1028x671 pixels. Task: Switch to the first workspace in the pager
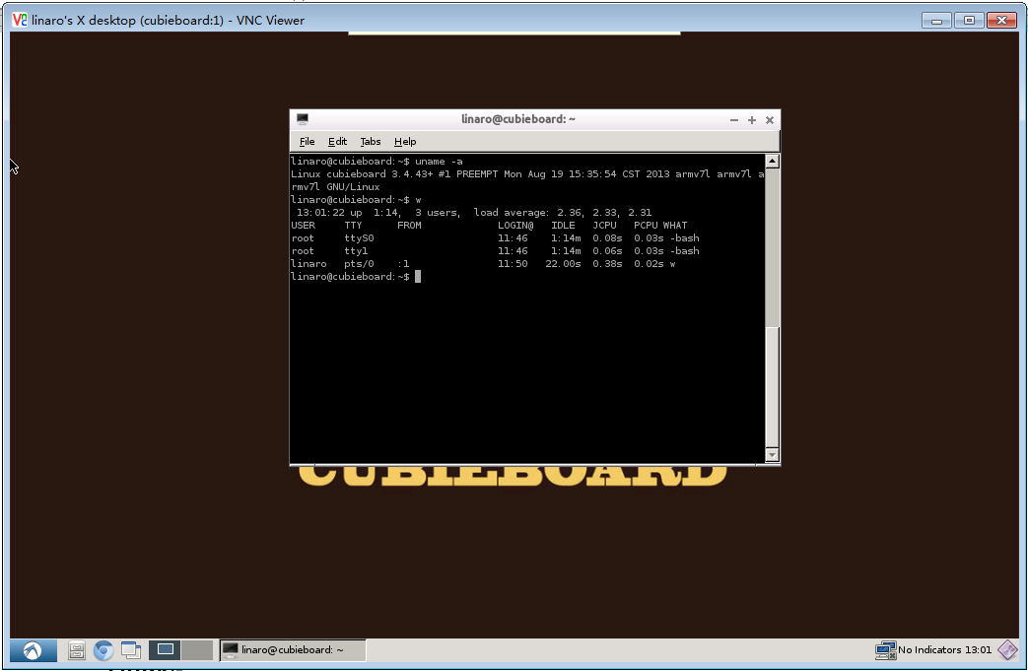pos(166,649)
